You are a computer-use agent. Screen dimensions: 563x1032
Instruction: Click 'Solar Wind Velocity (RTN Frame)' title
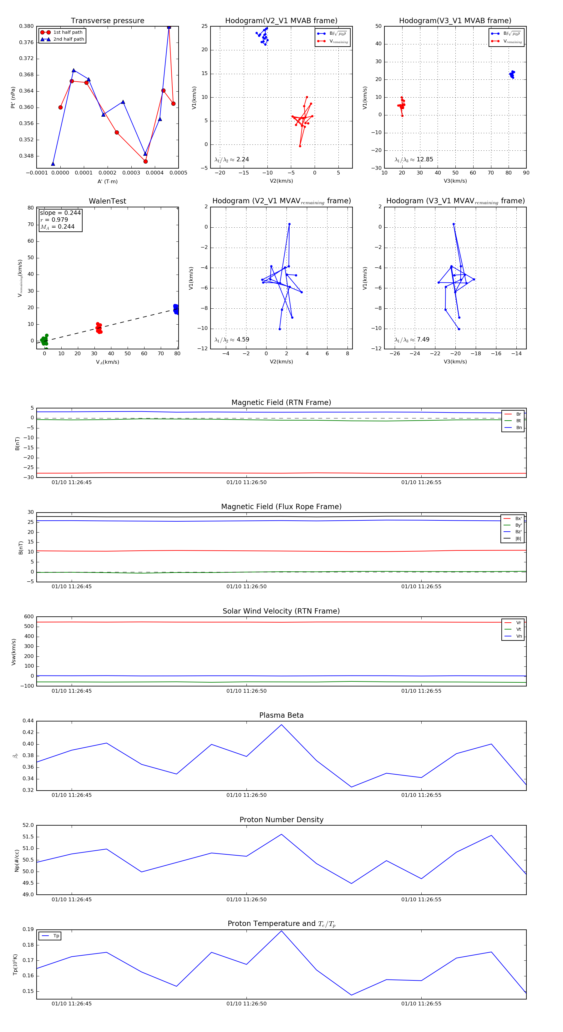[x=281, y=611]
